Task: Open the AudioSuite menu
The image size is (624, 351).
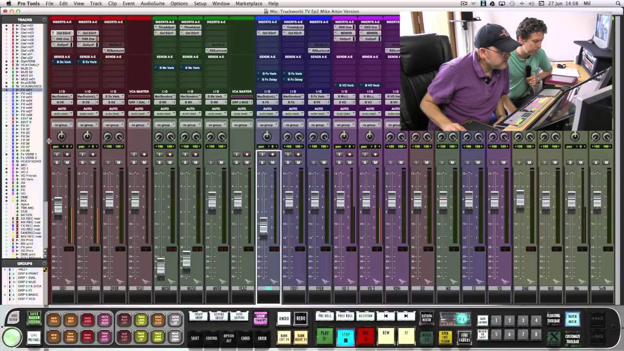Action: [153, 3]
